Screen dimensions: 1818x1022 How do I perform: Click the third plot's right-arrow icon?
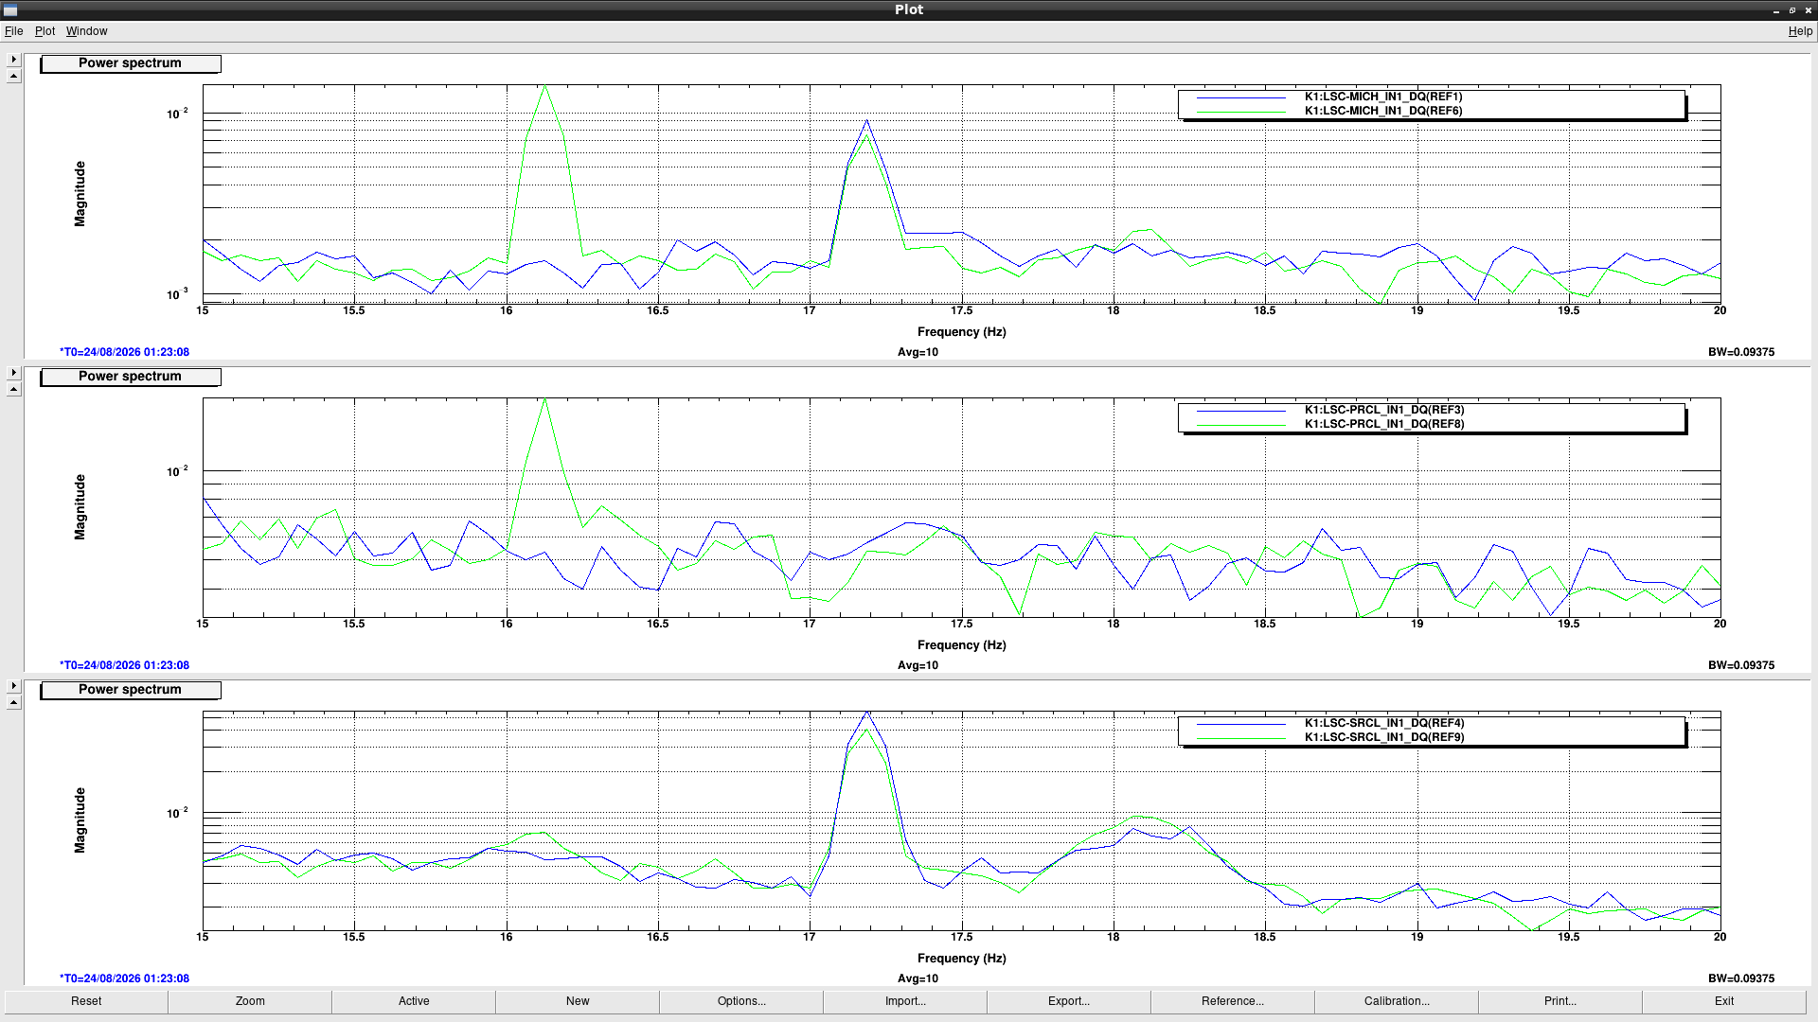click(x=13, y=686)
